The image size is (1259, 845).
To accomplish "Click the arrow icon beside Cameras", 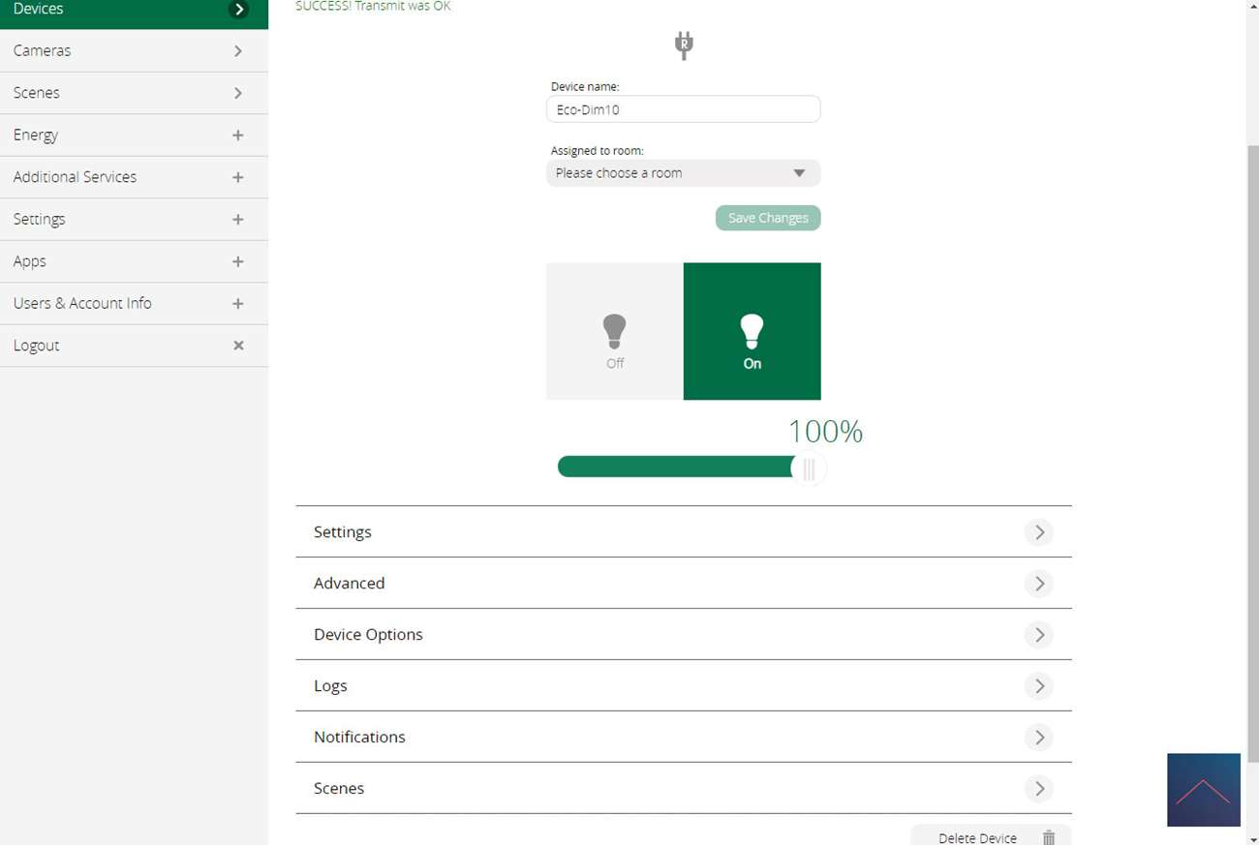I will pyautogui.click(x=238, y=50).
